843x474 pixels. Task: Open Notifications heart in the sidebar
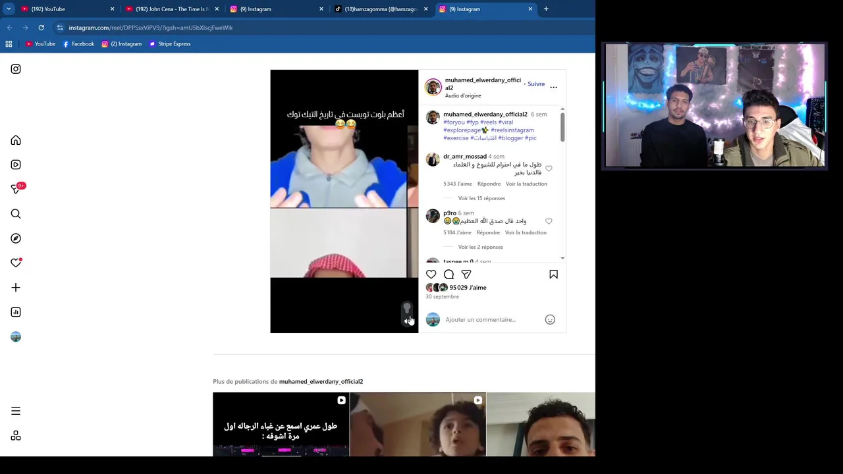(x=16, y=263)
